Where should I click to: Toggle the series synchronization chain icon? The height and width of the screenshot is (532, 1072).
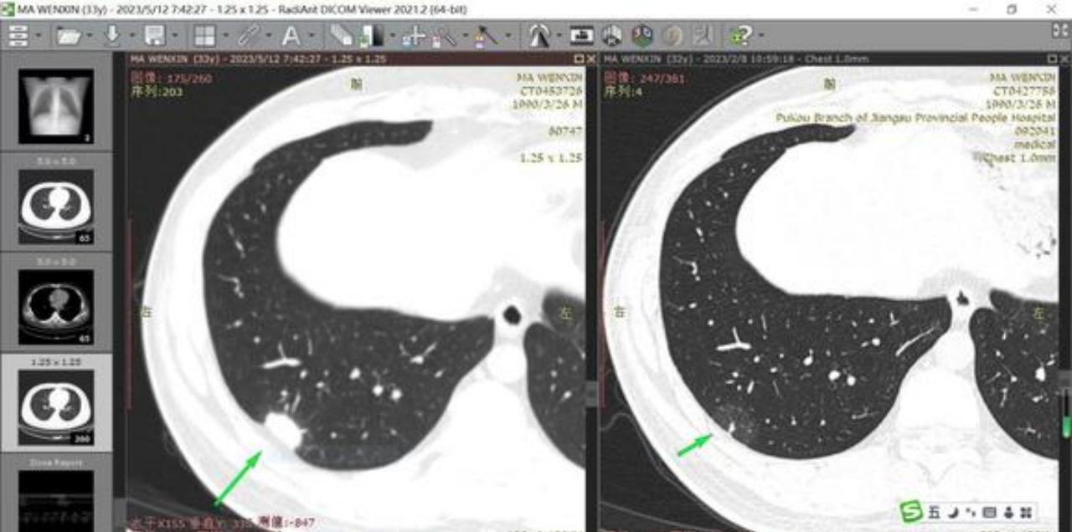pos(248,36)
